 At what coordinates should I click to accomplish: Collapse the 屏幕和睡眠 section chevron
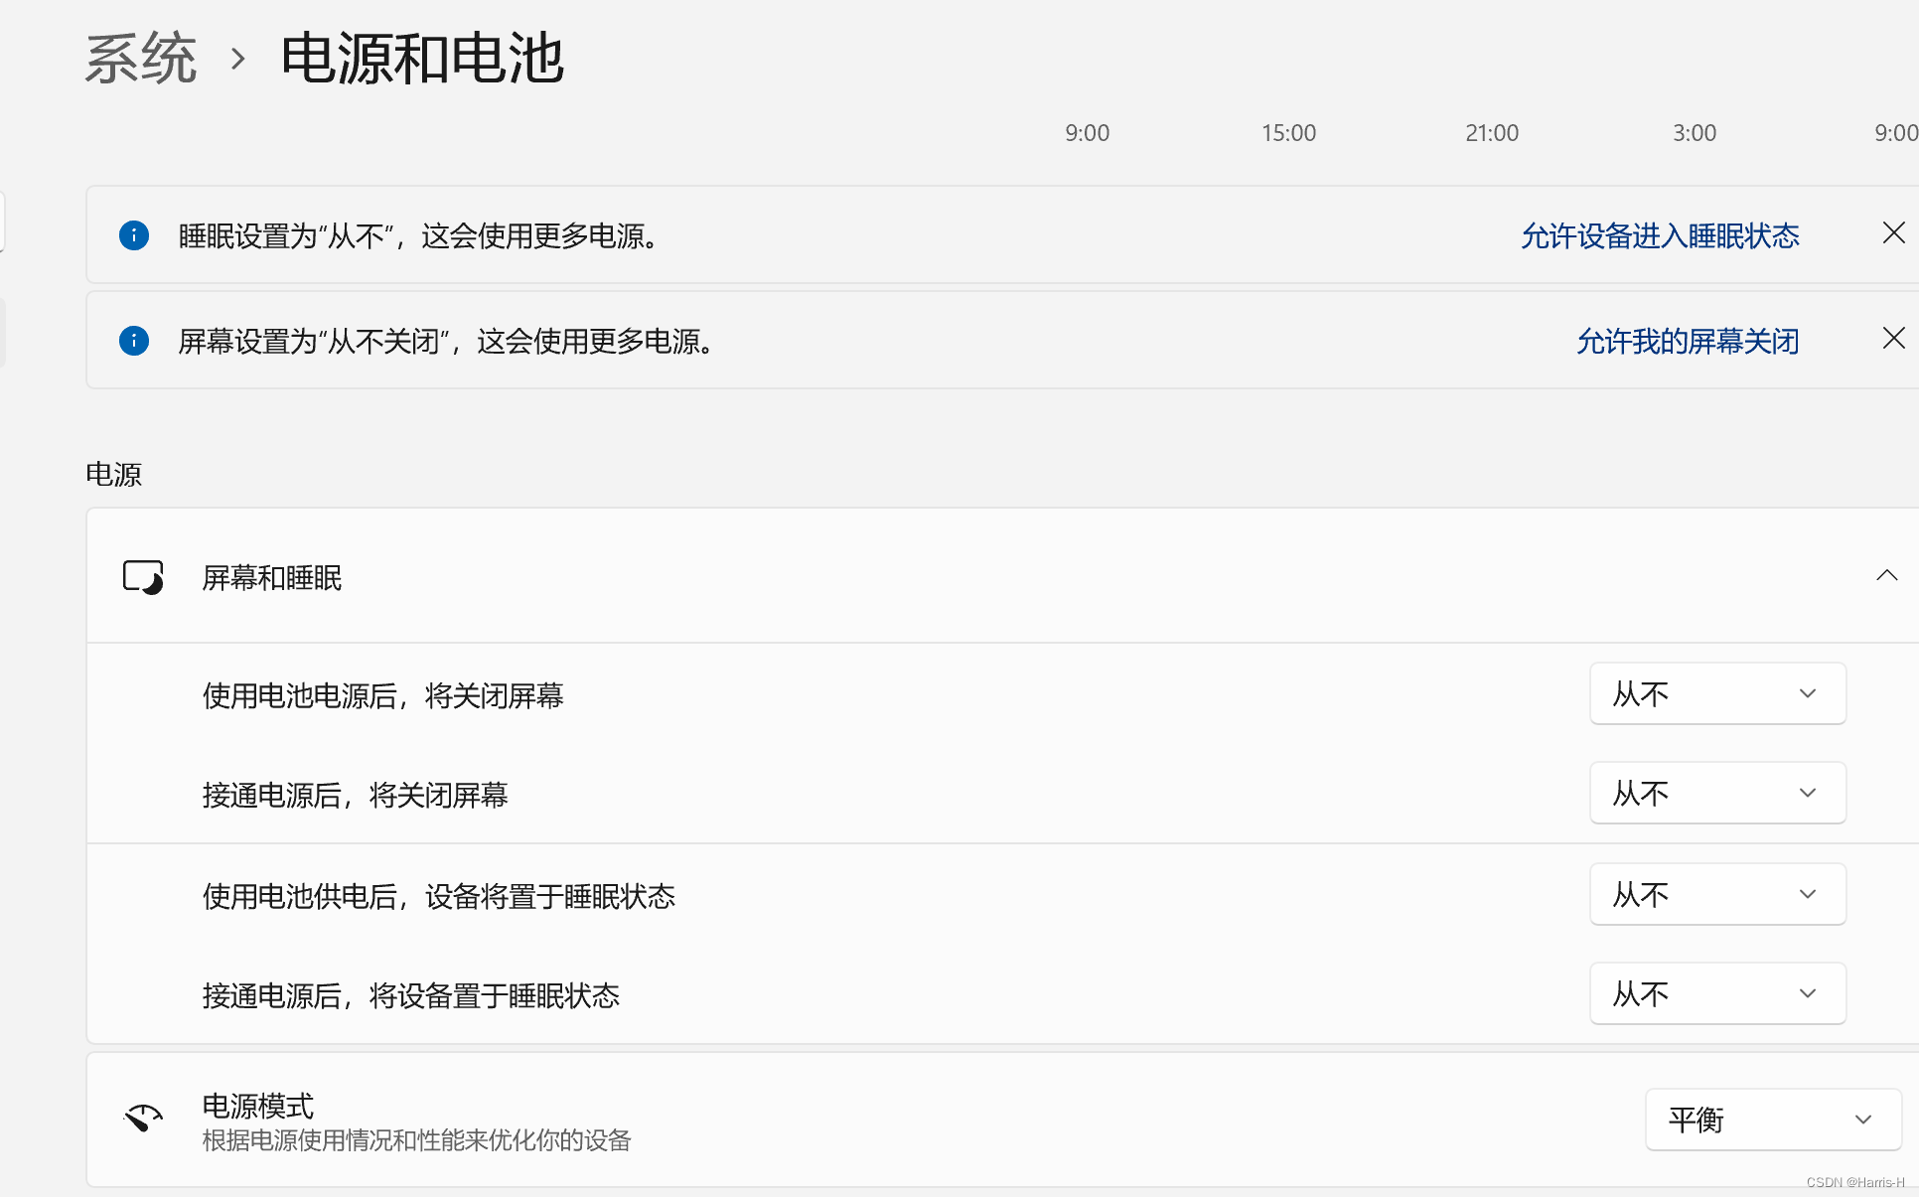(1886, 576)
